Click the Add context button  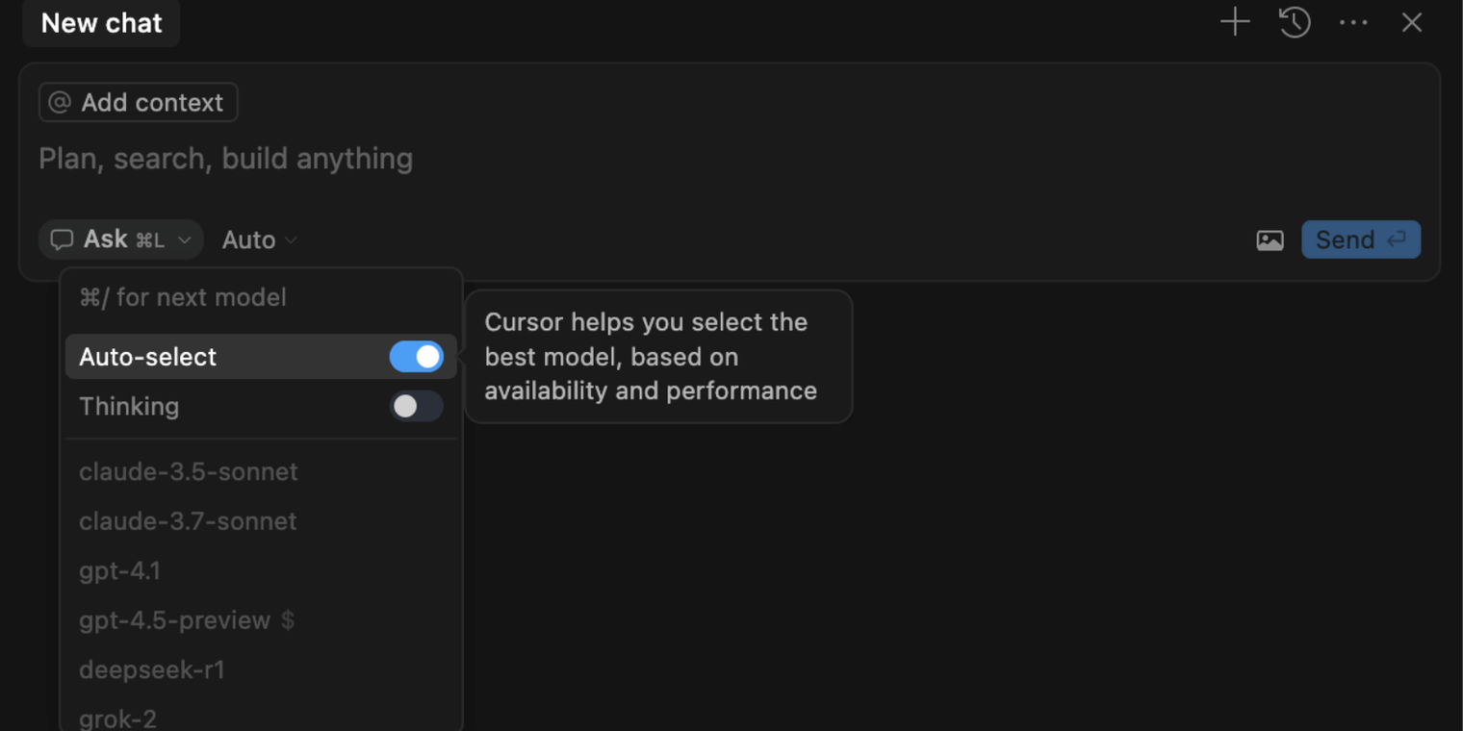point(138,102)
